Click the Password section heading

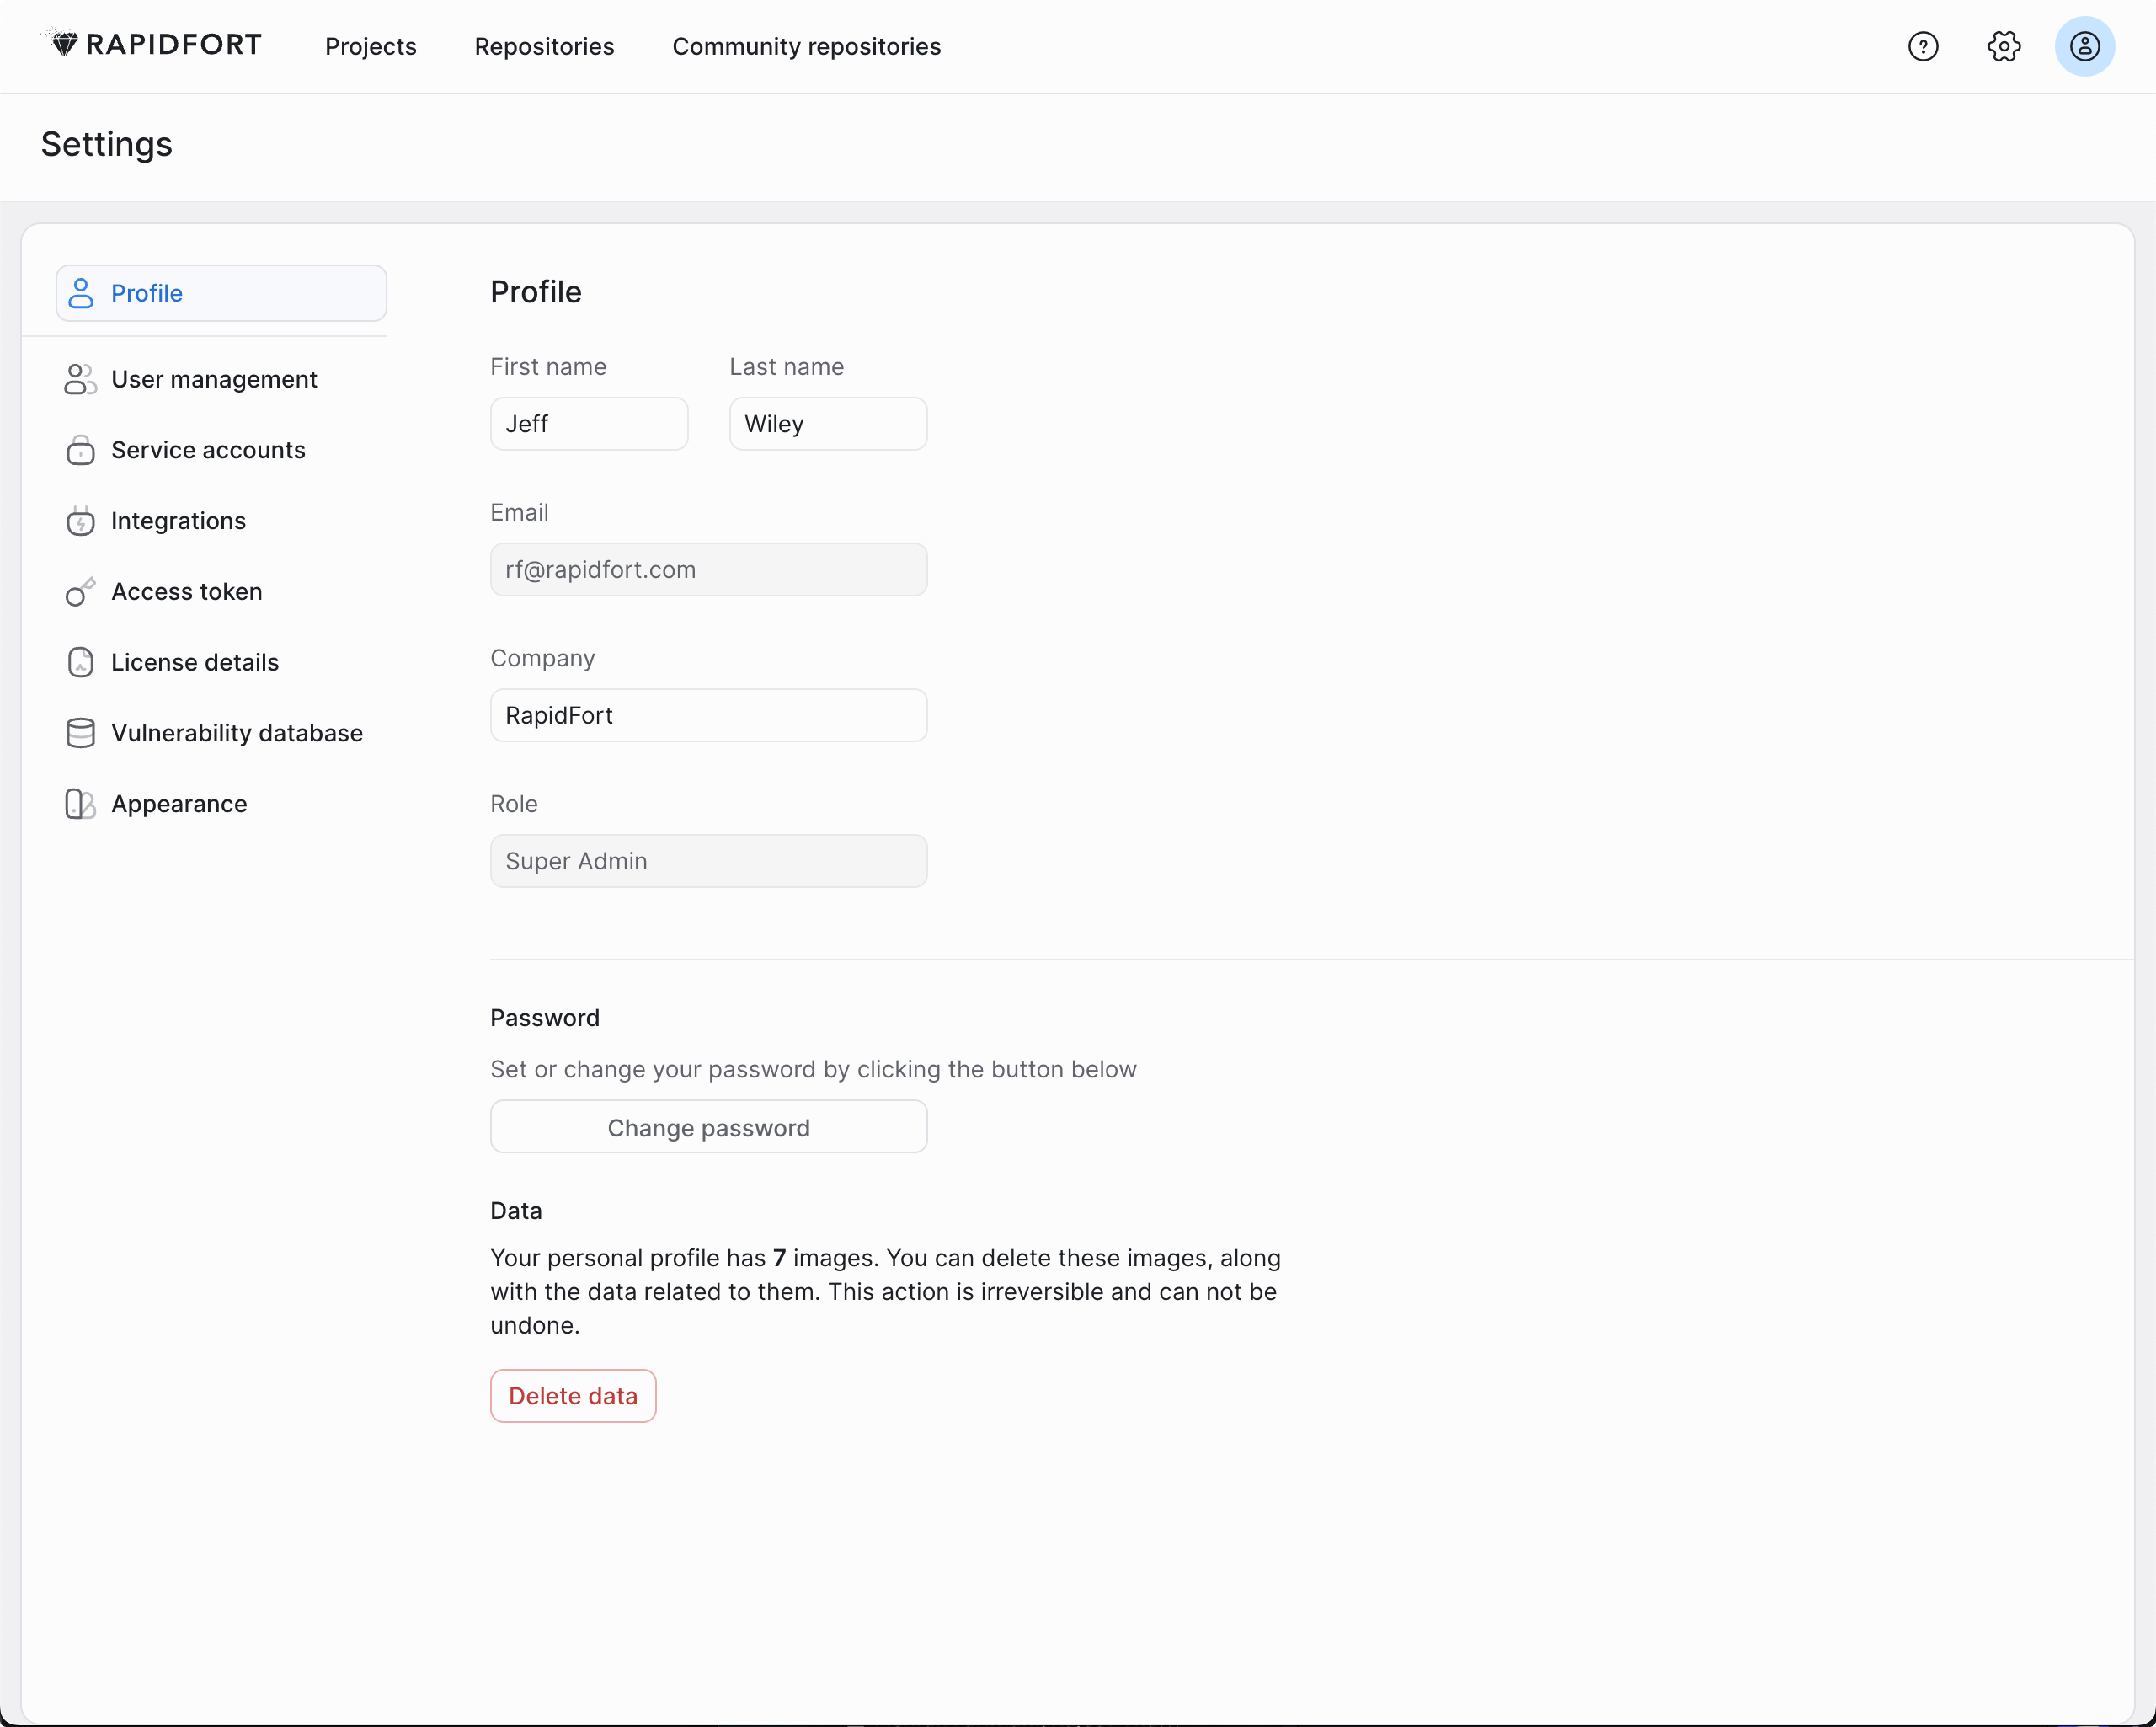545,1018
